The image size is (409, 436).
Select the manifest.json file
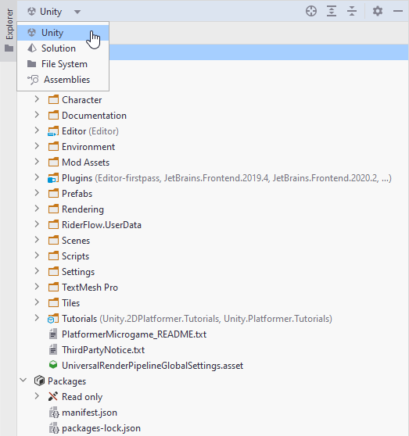click(89, 413)
